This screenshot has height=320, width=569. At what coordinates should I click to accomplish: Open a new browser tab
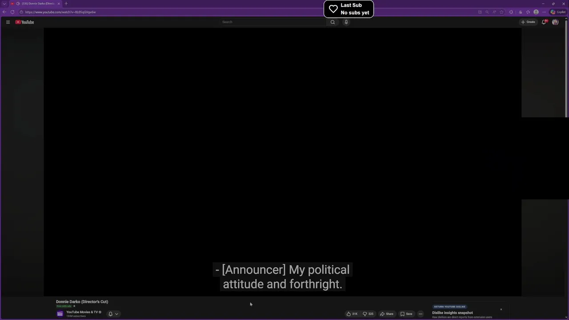coord(66,4)
